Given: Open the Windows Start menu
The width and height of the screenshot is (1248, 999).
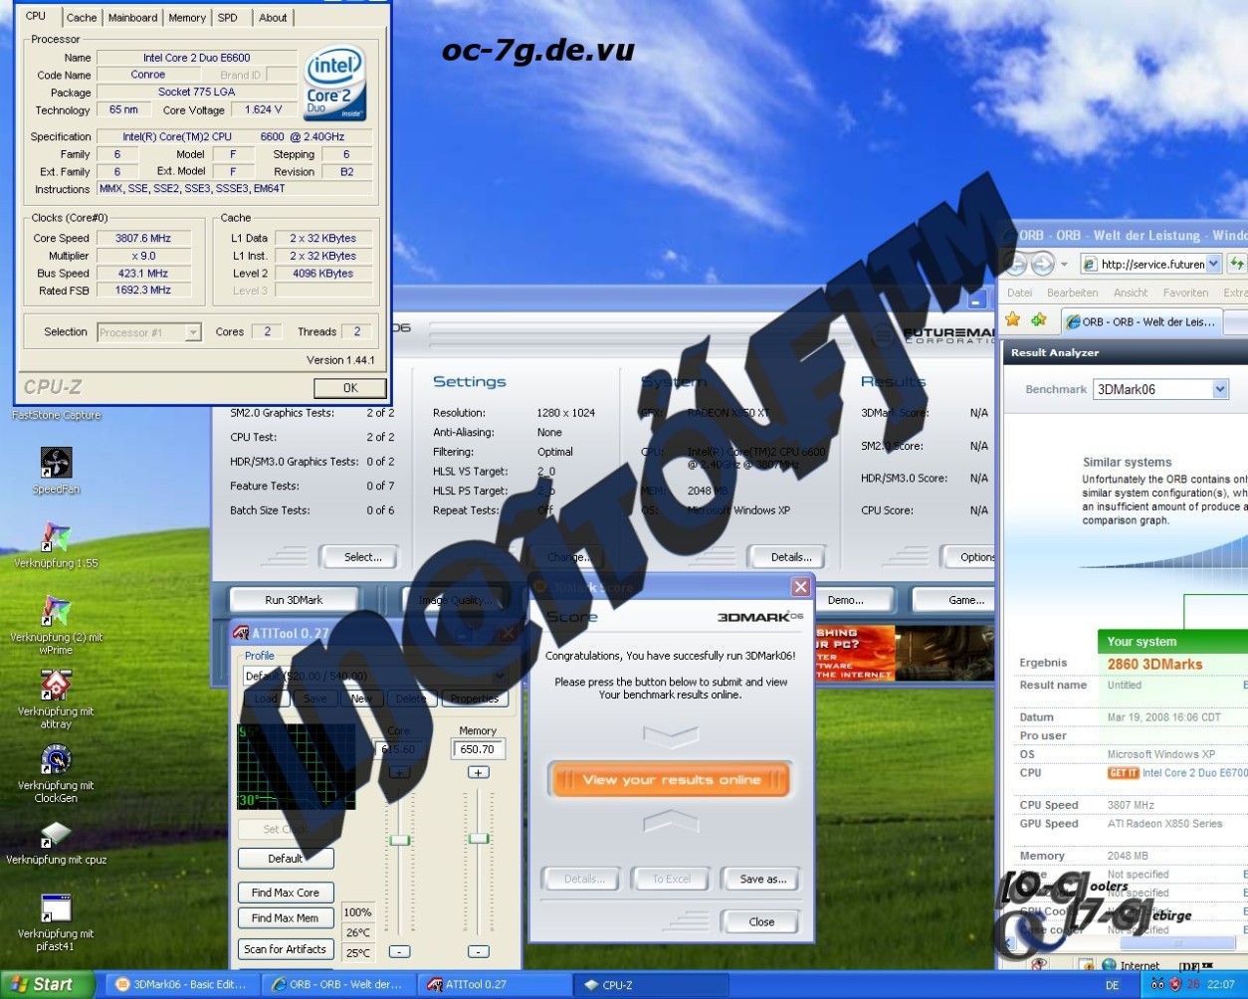Looking at the screenshot, I should (x=47, y=985).
